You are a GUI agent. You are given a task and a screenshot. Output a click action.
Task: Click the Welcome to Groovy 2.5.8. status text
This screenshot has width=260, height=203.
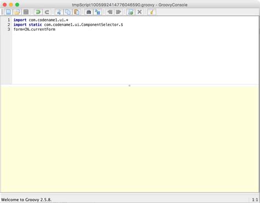(26, 200)
